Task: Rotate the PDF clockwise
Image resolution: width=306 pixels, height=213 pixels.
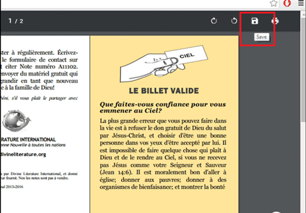Action: pos(214,21)
